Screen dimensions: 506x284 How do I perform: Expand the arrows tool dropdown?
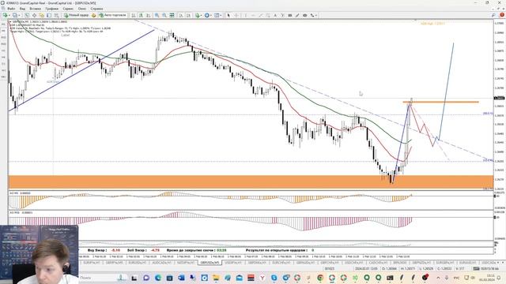click(316, 15)
